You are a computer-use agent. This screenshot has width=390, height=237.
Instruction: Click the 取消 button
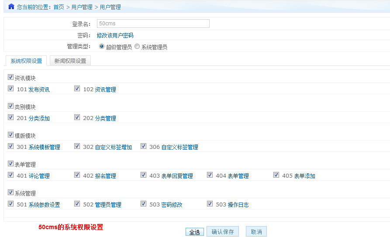(256, 232)
